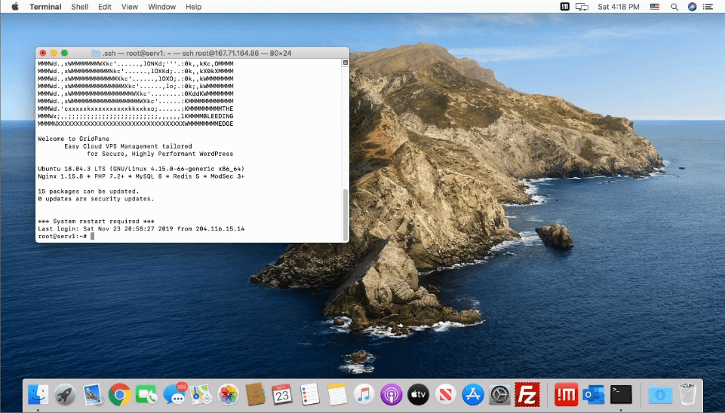
Task: Open Calendar showing Nov 23
Action: pos(282,395)
